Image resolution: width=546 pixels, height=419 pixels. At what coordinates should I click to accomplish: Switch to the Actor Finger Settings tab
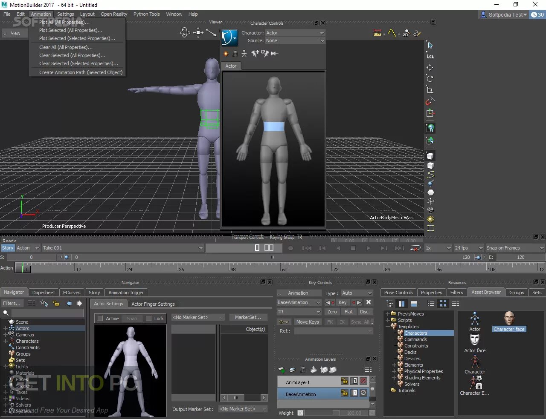click(153, 304)
